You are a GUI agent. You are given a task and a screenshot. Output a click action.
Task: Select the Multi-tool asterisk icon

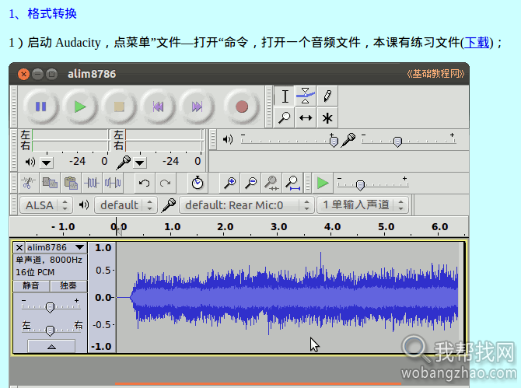(x=327, y=117)
